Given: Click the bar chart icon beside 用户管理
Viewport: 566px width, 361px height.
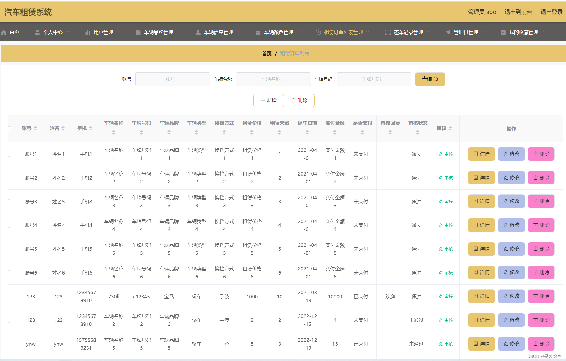Looking at the screenshot, I should pyautogui.click(x=88, y=32).
